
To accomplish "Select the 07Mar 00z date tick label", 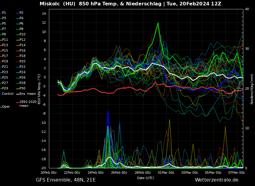I will (x=236, y=172).
